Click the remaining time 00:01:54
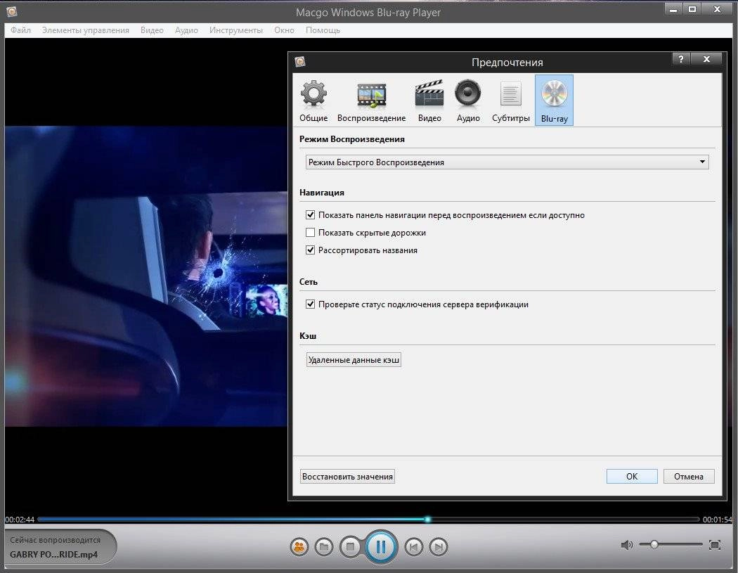 [x=718, y=520]
